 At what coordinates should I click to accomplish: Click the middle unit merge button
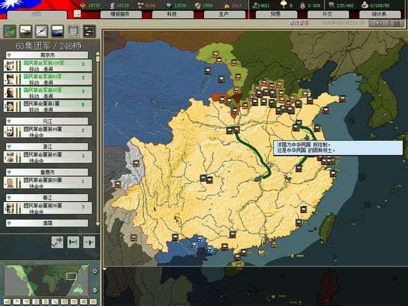[x=73, y=242]
